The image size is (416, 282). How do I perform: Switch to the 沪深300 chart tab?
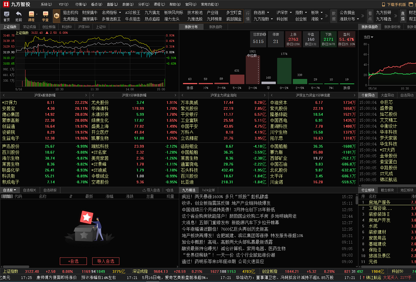pyautogui.click(x=84, y=27)
